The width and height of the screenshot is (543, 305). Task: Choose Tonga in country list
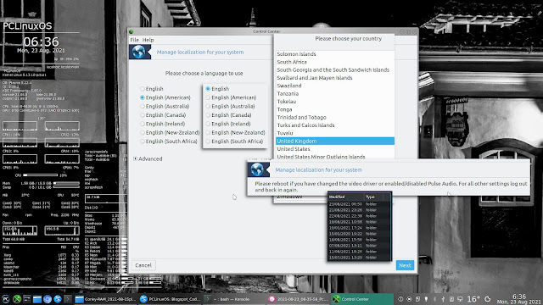pyautogui.click(x=335, y=109)
